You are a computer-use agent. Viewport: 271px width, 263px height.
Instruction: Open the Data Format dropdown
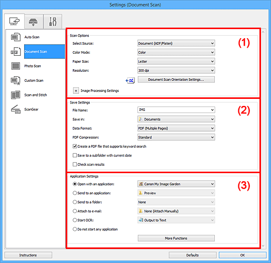(176, 128)
